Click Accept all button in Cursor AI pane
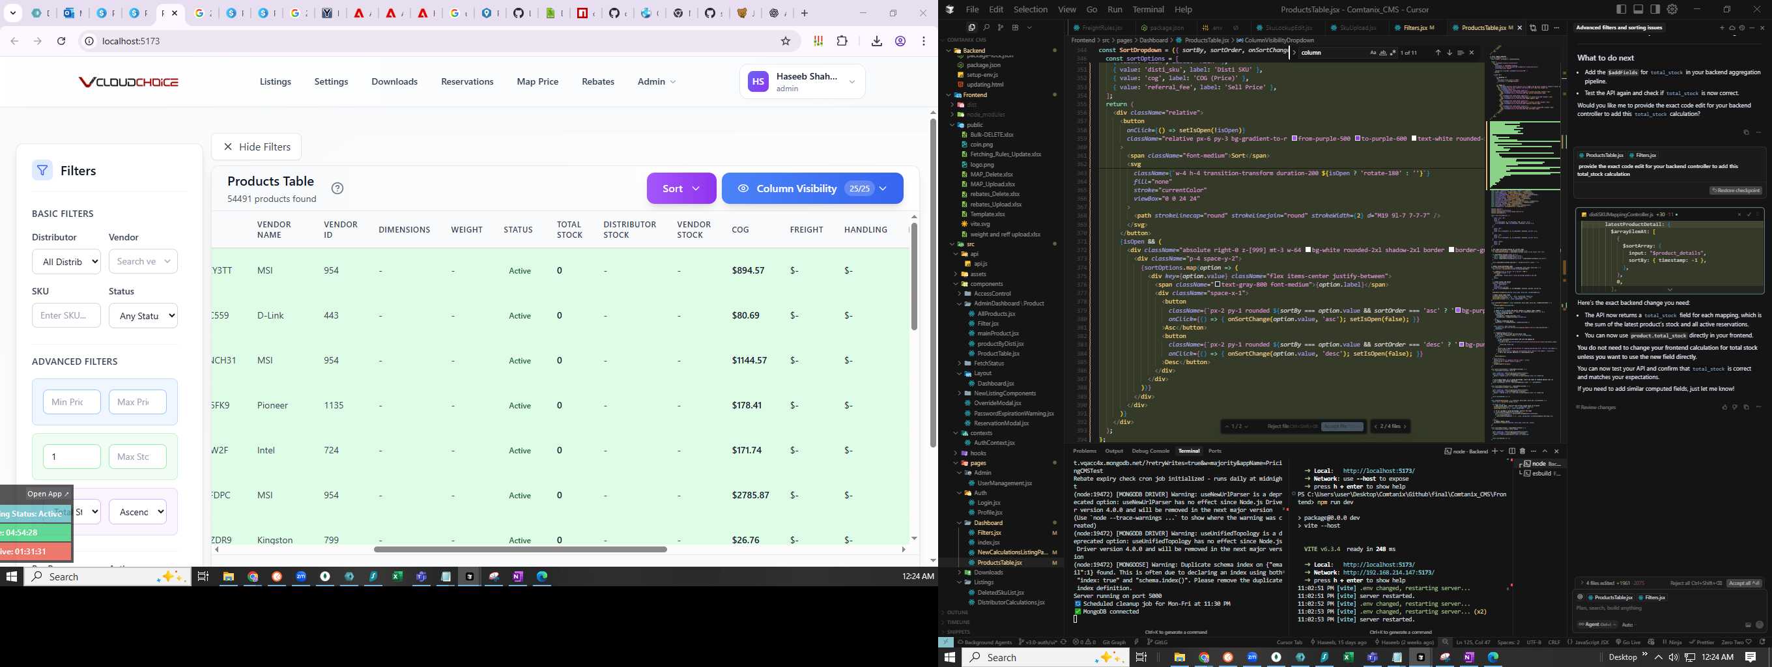The width and height of the screenshot is (1772, 667). [1744, 583]
